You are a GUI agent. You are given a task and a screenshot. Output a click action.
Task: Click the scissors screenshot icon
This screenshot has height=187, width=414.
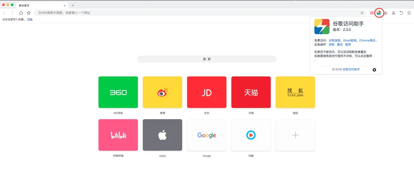(x=393, y=13)
